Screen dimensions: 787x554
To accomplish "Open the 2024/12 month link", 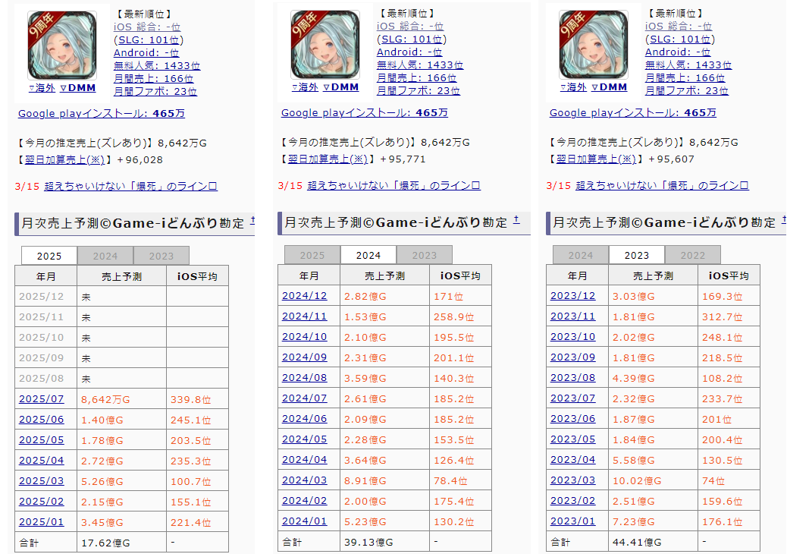I will point(304,296).
